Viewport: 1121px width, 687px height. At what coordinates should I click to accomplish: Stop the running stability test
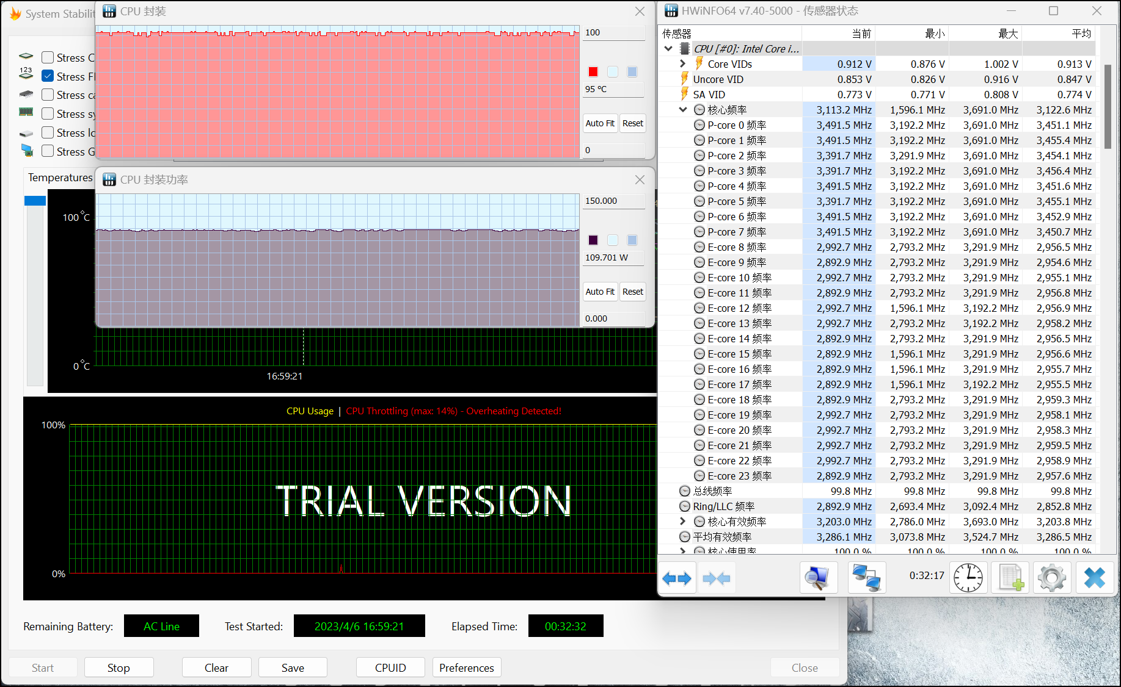(119, 667)
